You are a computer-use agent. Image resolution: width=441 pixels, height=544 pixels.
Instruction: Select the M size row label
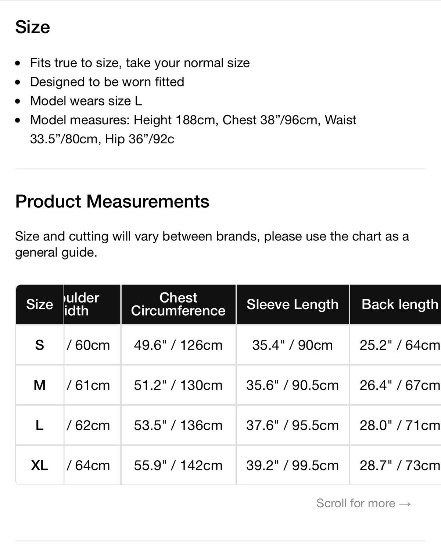click(x=40, y=385)
